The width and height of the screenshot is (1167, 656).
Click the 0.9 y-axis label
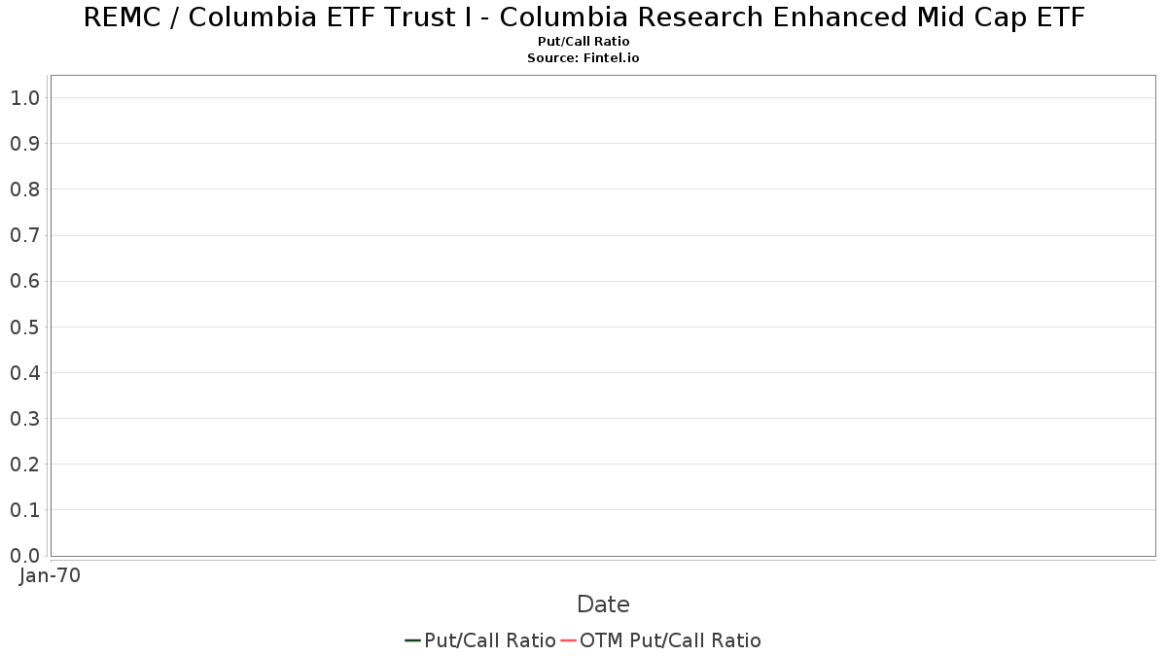(x=24, y=144)
